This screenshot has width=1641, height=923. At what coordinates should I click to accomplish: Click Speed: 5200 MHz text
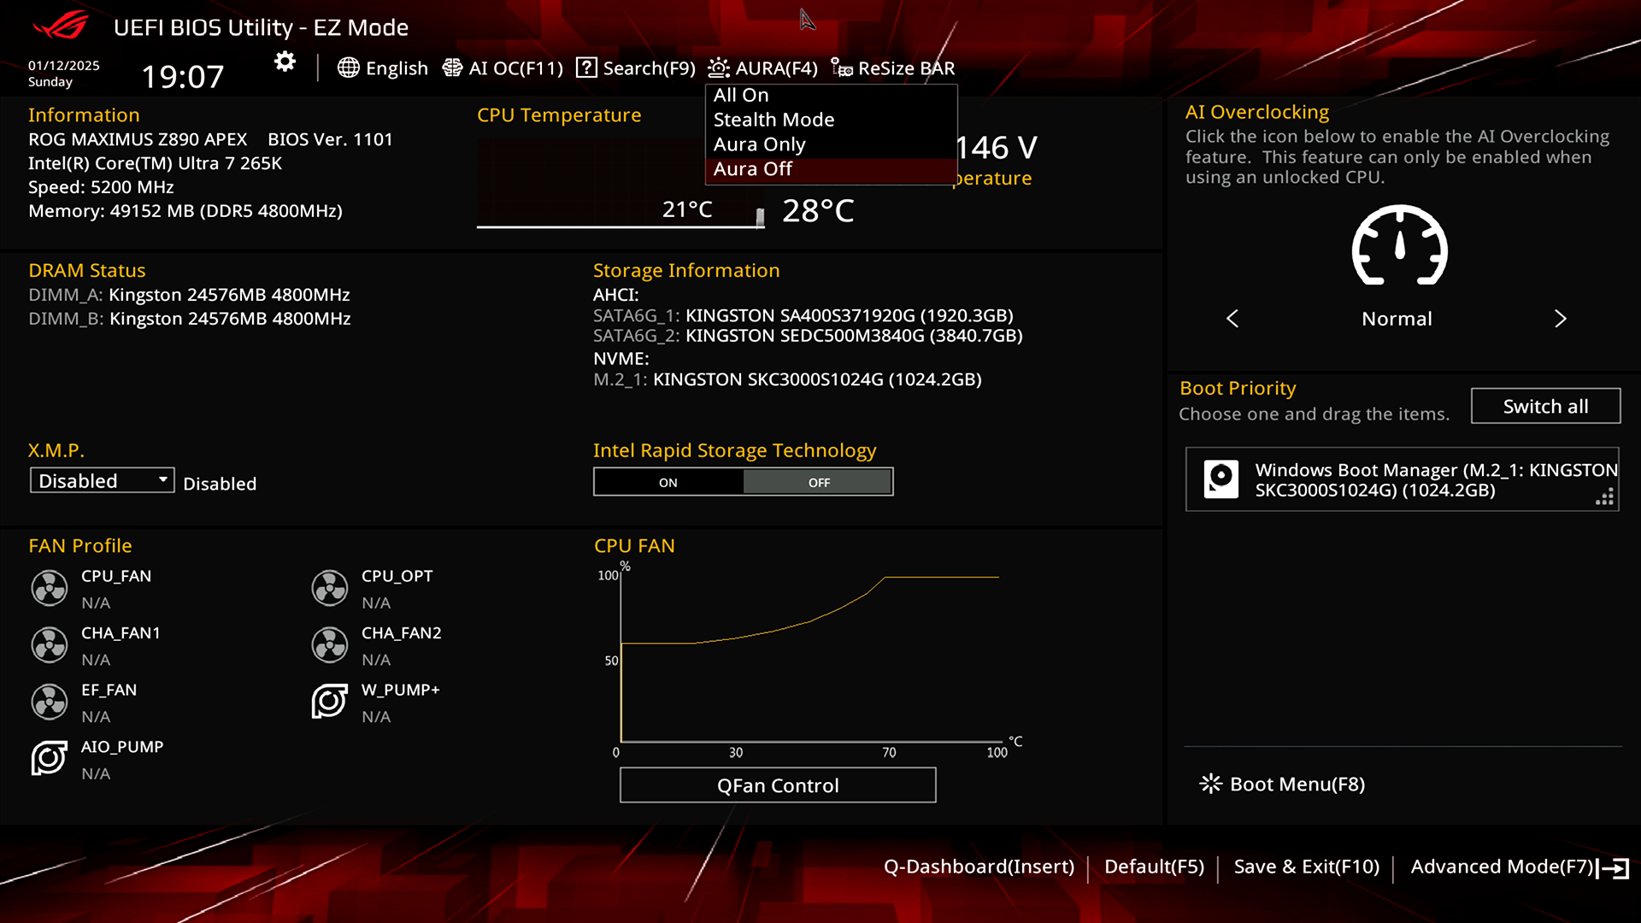101,187
